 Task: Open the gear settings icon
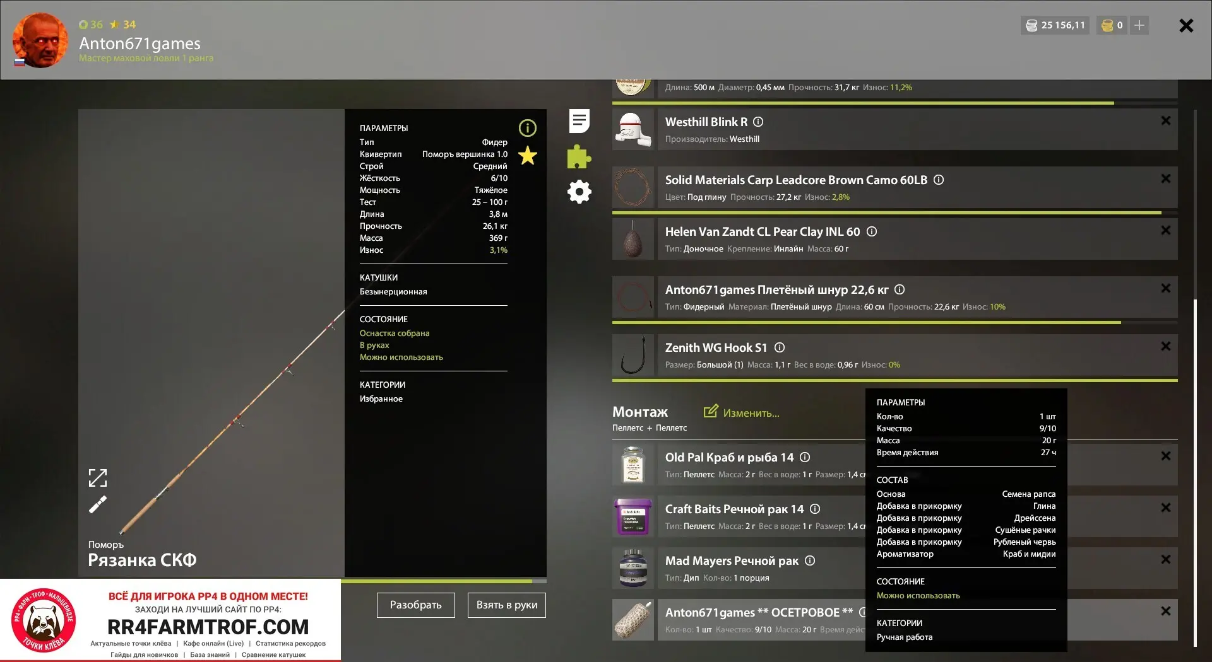click(x=579, y=192)
